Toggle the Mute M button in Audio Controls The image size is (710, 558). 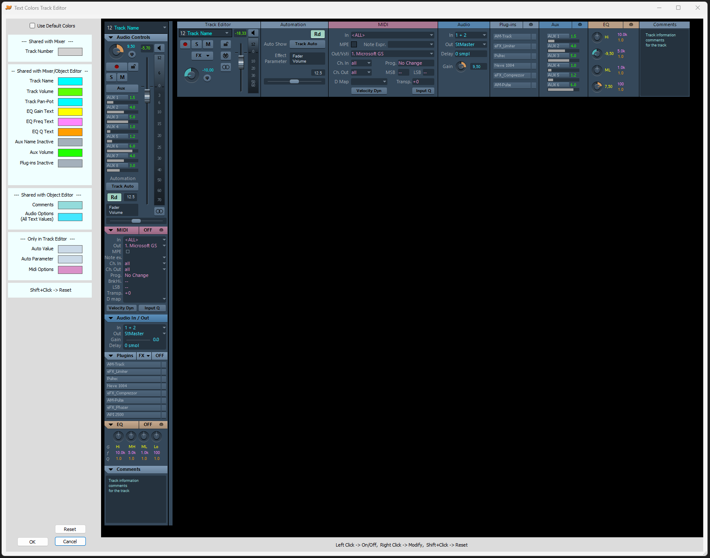(122, 77)
